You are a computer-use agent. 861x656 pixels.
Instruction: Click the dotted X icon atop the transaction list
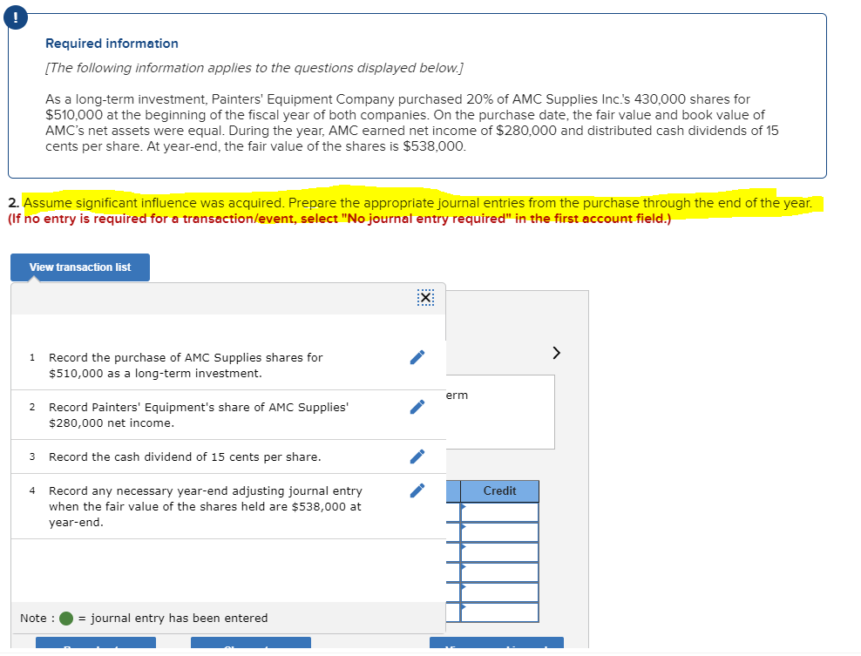425,297
